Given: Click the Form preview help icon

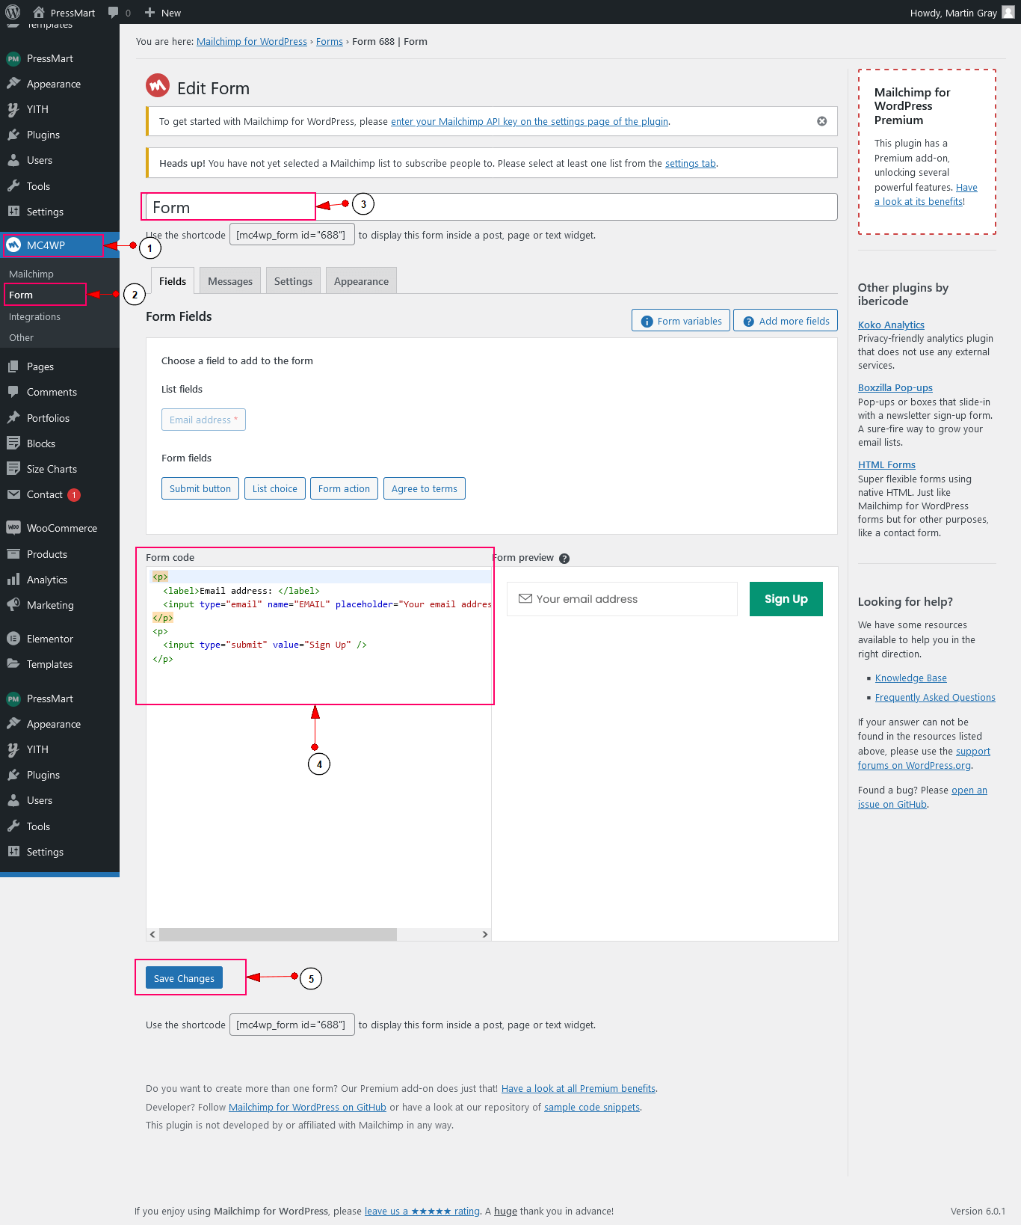Looking at the screenshot, I should pos(564,559).
